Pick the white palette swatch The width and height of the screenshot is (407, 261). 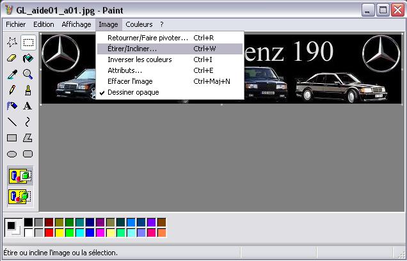click(x=29, y=233)
